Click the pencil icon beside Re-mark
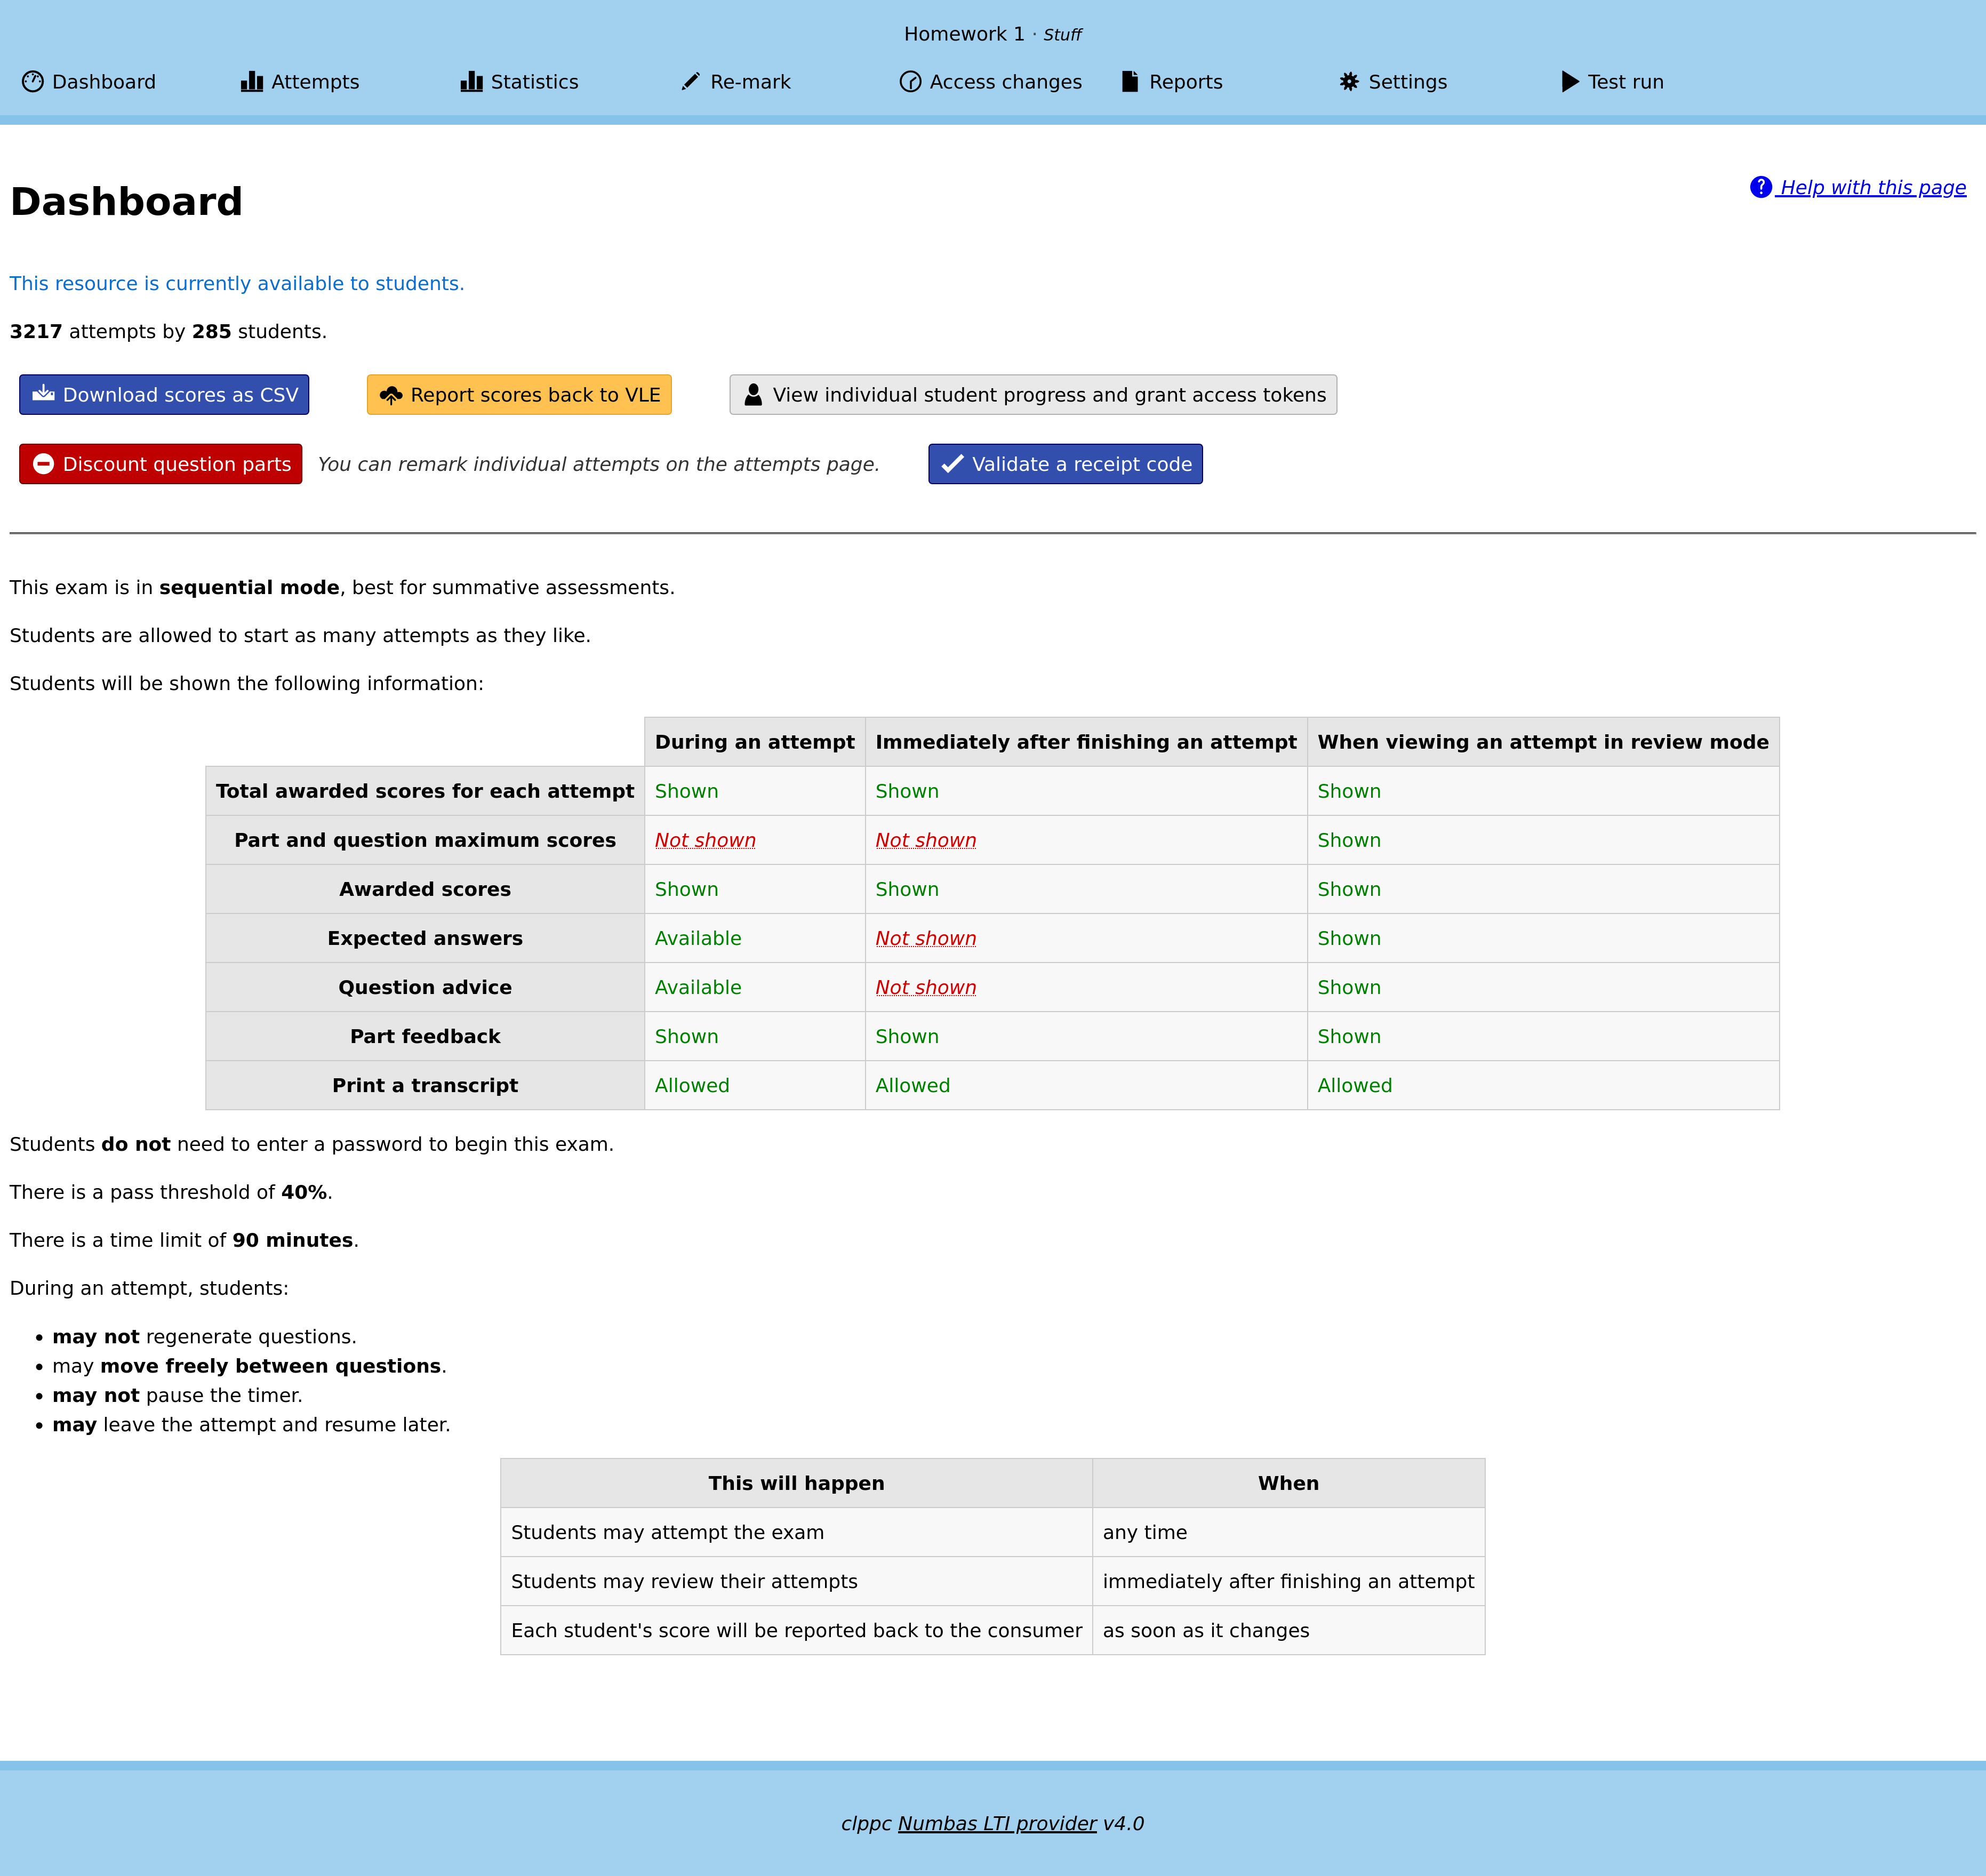The image size is (1986, 1876). (690, 81)
